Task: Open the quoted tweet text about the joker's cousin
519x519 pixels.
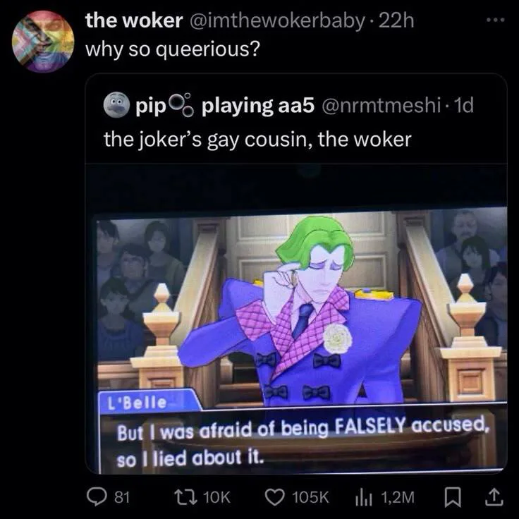Action: (257, 139)
